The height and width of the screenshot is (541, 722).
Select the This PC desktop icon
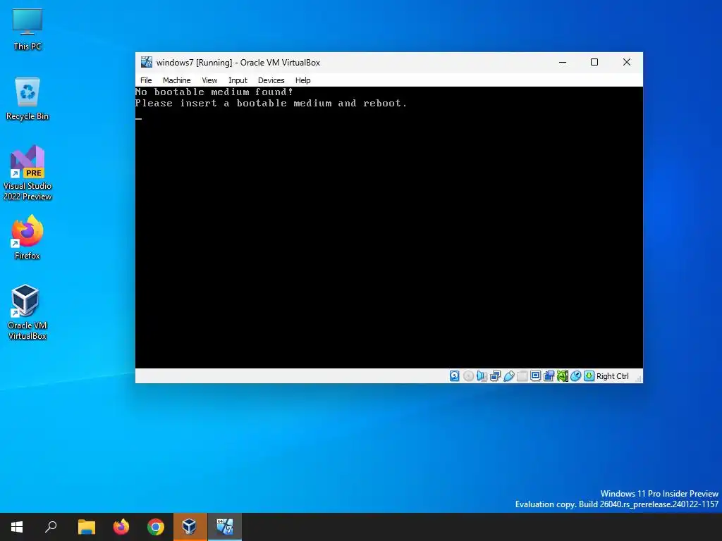tap(27, 30)
